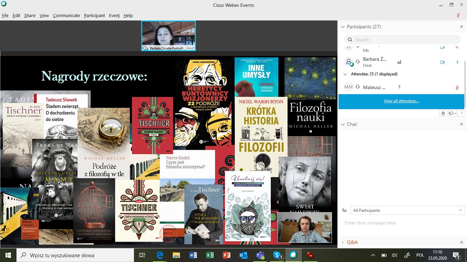Click the pen workspace tray icon

[x=407, y=255]
